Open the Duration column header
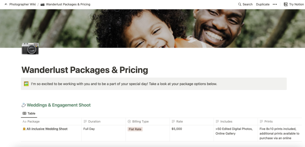The width and height of the screenshot is (305, 147). [94, 121]
